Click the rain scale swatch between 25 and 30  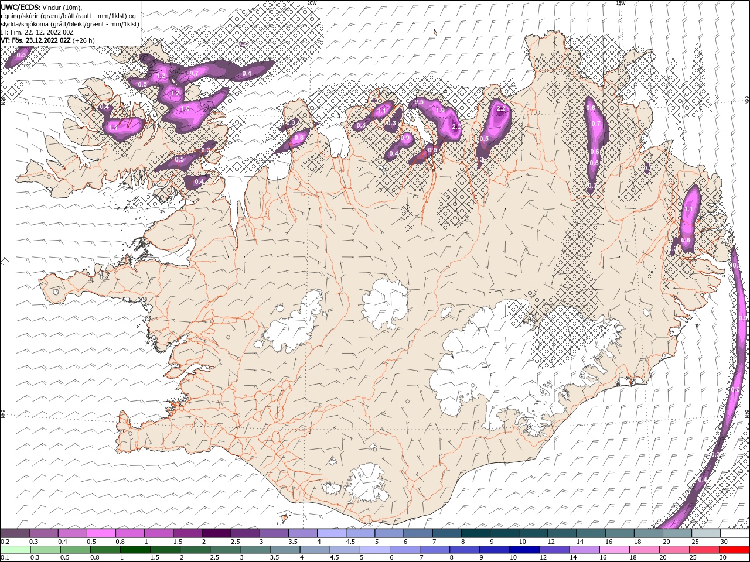click(704, 550)
